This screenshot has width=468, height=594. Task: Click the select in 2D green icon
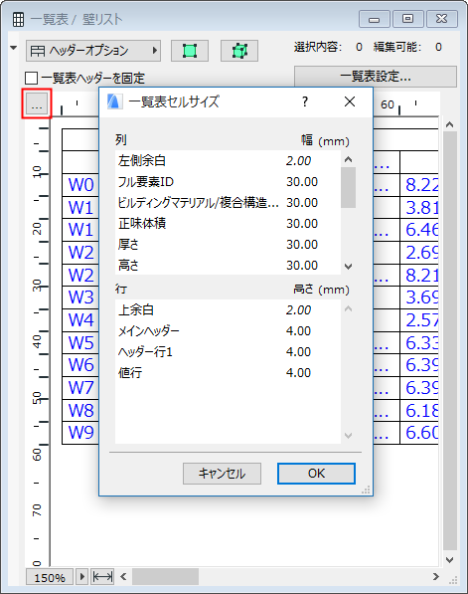[x=190, y=51]
